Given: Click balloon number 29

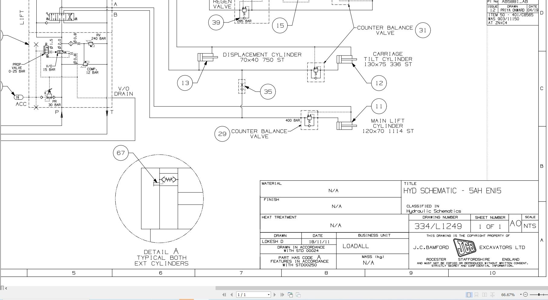Looking at the screenshot, I should 222,134.
